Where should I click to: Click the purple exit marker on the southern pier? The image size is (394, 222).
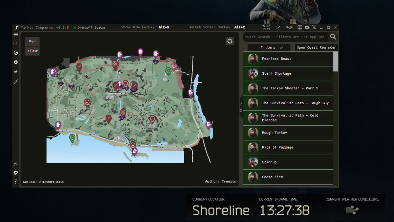point(134,151)
